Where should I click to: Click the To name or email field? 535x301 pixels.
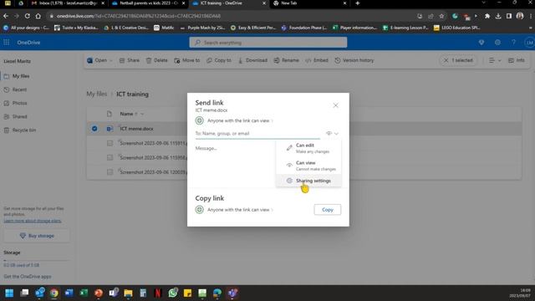click(257, 134)
